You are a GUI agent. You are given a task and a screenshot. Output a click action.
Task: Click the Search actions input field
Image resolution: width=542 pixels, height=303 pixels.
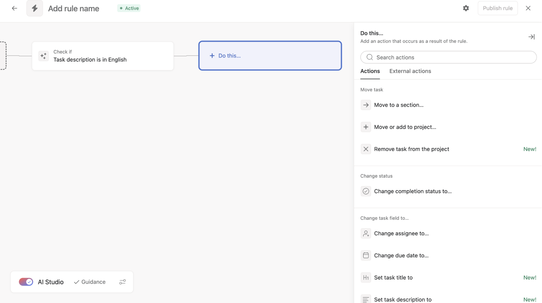click(448, 57)
